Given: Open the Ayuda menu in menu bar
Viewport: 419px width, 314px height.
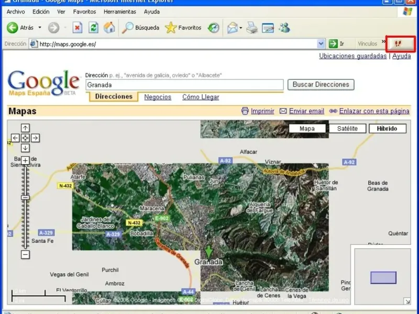Looking at the screenshot, I should click(x=151, y=12).
